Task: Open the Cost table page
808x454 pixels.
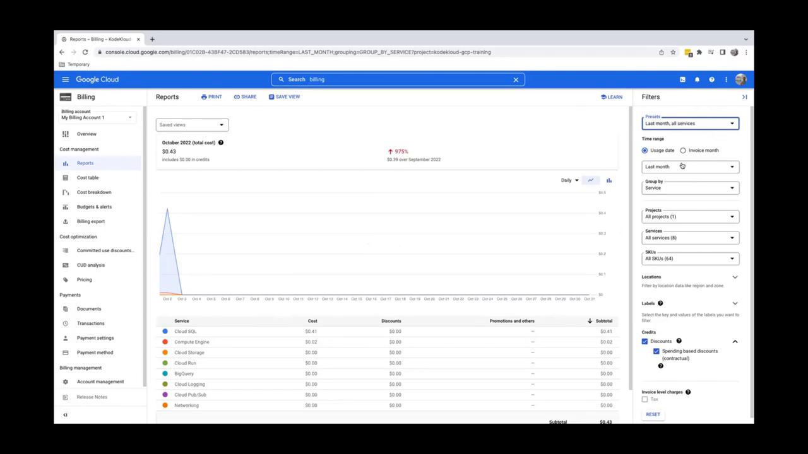Action: [x=88, y=178]
